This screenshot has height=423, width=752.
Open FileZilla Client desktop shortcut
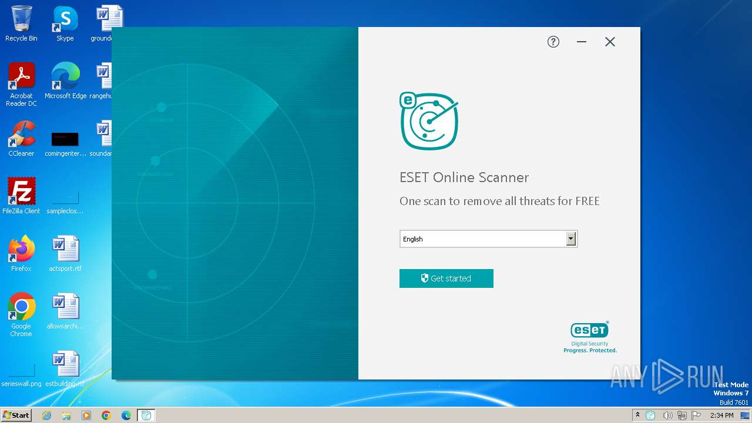coord(21,196)
